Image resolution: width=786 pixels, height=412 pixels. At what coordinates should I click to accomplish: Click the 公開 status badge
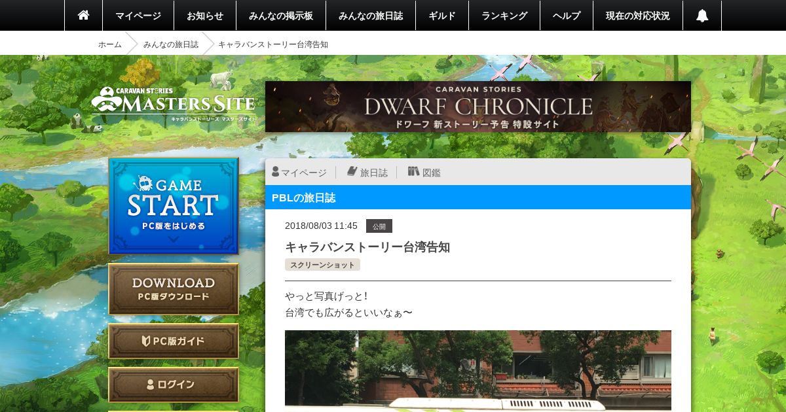(x=379, y=226)
